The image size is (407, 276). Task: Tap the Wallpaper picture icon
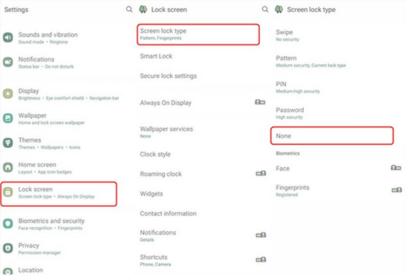point(7,118)
